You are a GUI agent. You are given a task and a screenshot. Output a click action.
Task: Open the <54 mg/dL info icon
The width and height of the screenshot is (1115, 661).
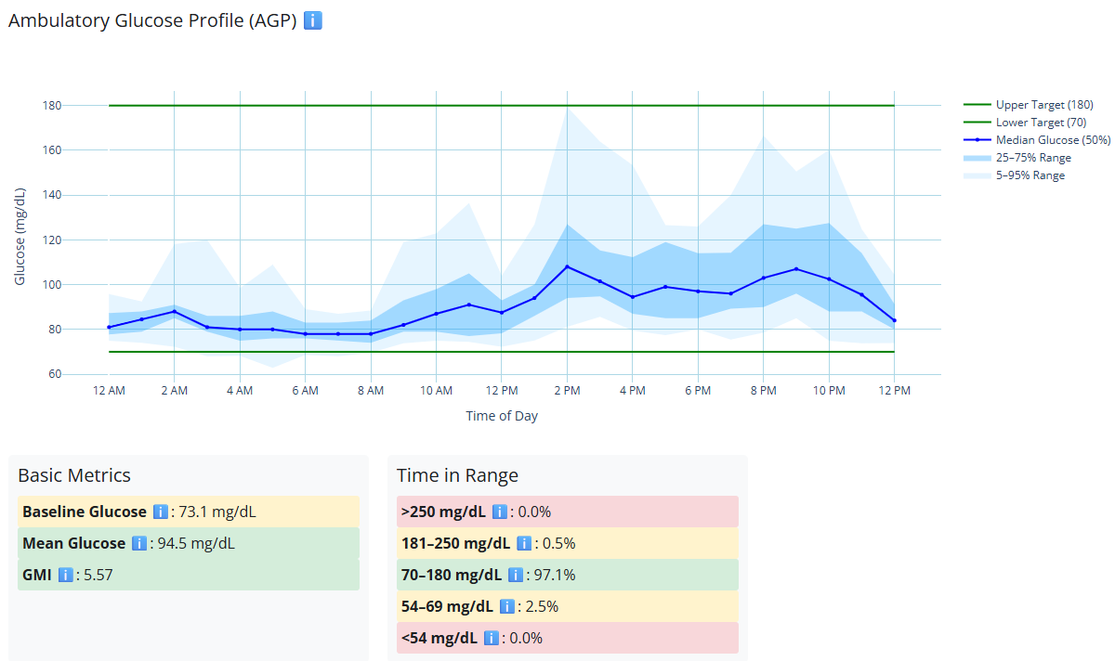point(492,638)
